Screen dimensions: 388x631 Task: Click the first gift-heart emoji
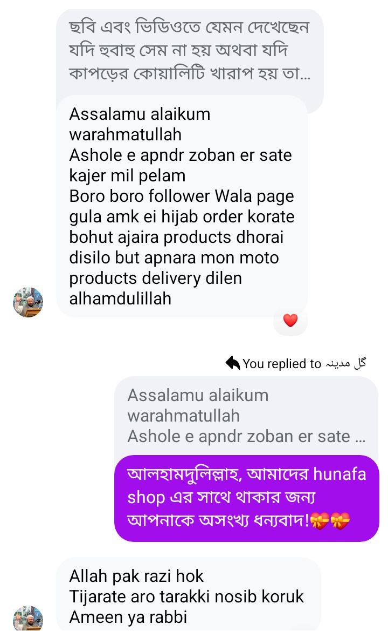pyautogui.click(x=320, y=521)
